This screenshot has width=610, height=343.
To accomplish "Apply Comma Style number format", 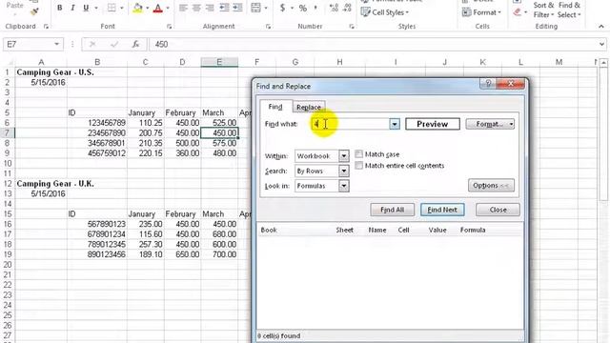I will point(315,8).
